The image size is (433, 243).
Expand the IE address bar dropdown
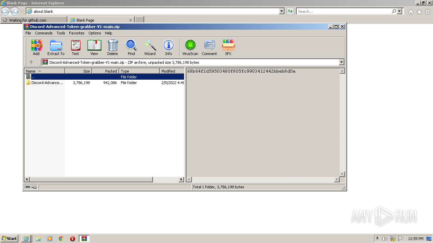[282, 11]
